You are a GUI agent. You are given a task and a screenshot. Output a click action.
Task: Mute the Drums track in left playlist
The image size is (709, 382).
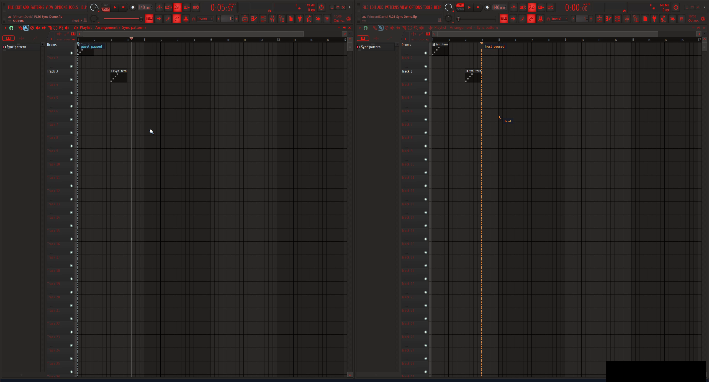pyautogui.click(x=71, y=53)
